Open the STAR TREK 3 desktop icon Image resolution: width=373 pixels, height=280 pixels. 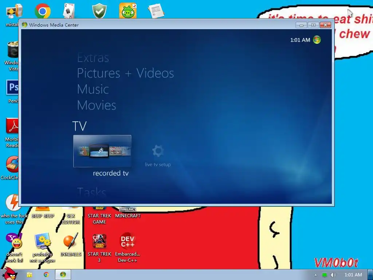(x=99, y=241)
